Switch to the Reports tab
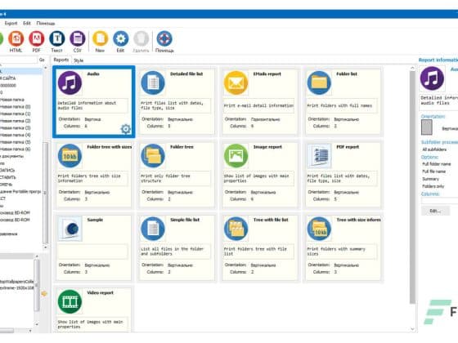Screen dimensions: 458x343 click(x=61, y=60)
